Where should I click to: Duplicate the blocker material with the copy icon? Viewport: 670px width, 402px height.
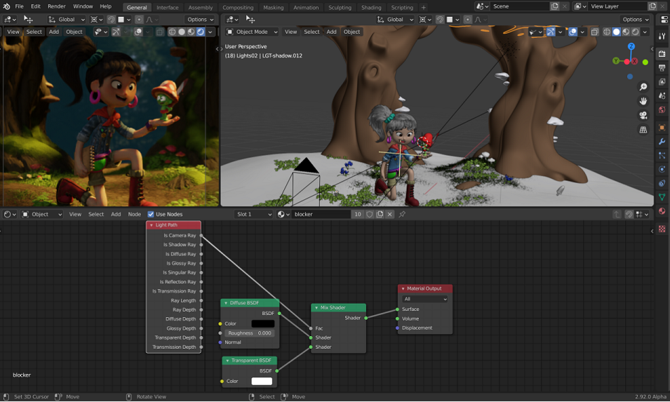point(380,215)
